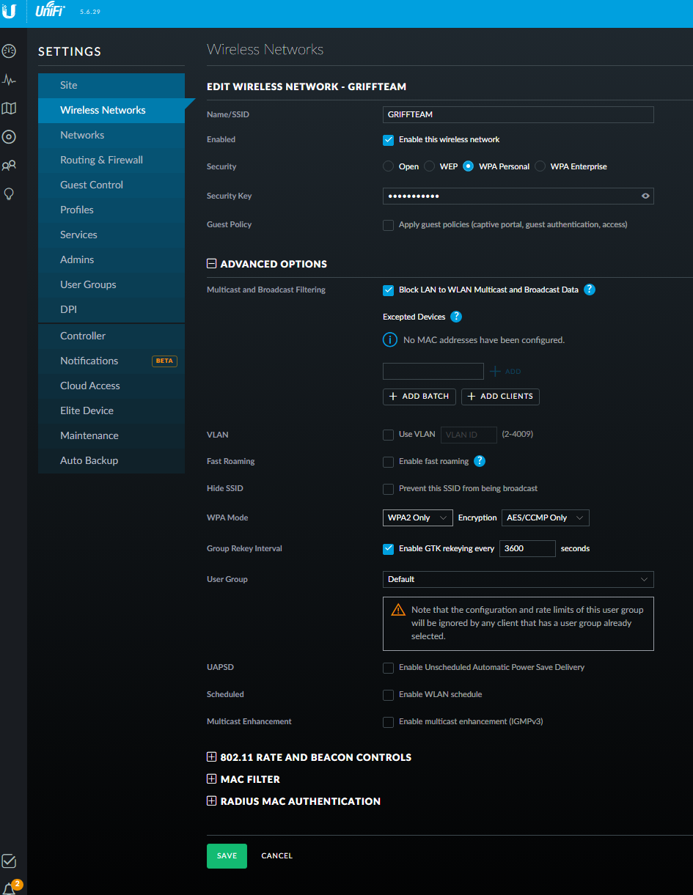The image size is (693, 895).
Task: Open the AES/CCMP Only encryption dropdown
Action: [x=544, y=518]
